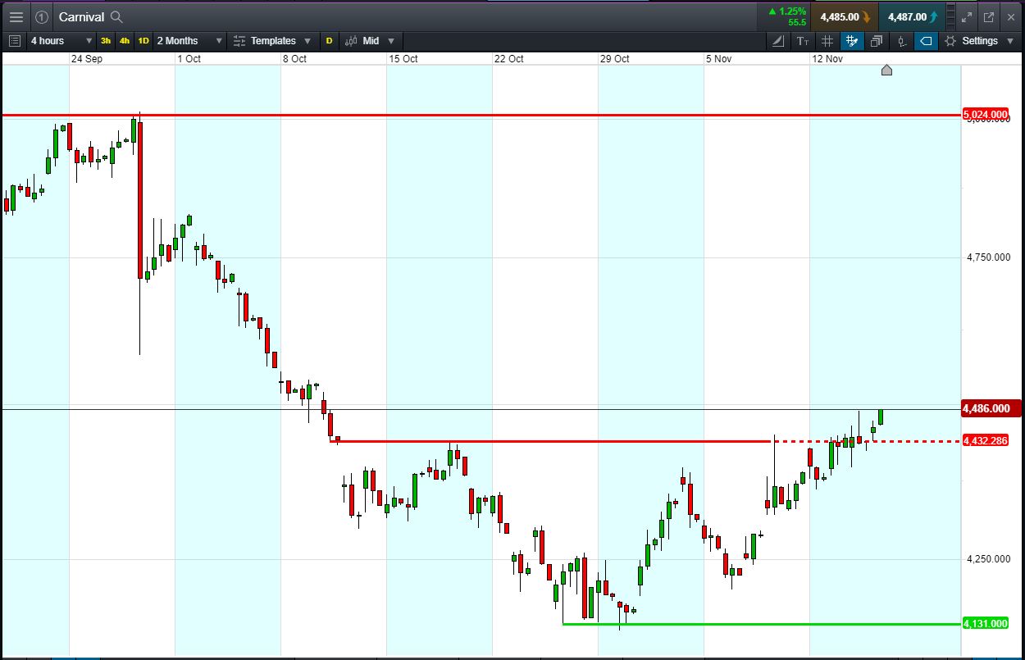Screen dimensions: 1025x660
Task: Toggle the highlighted grid eyedropper tool
Action: point(851,41)
